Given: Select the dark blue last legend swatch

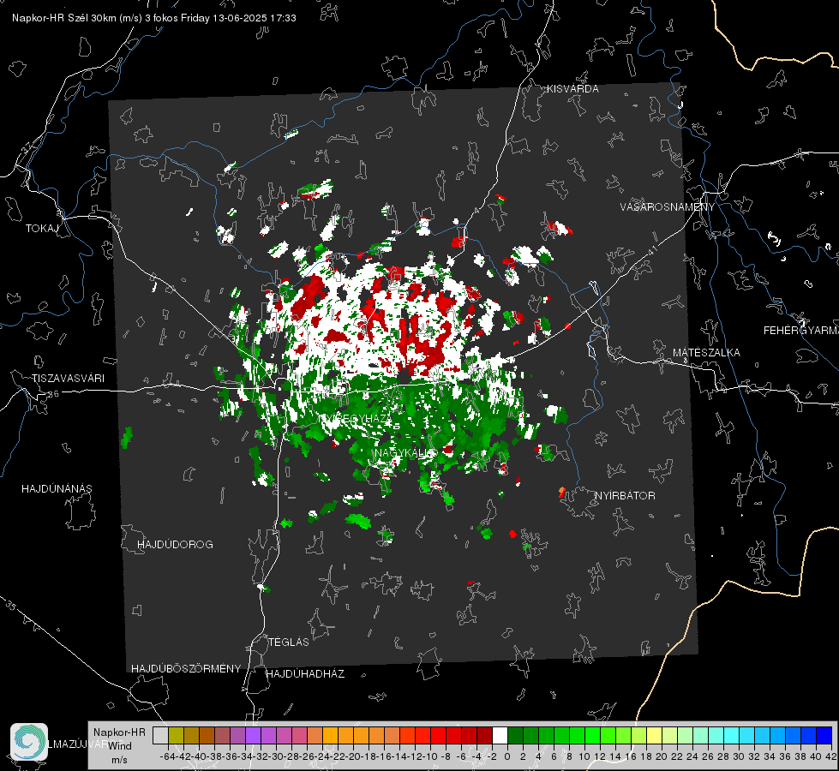Looking at the screenshot, I should click(824, 735).
